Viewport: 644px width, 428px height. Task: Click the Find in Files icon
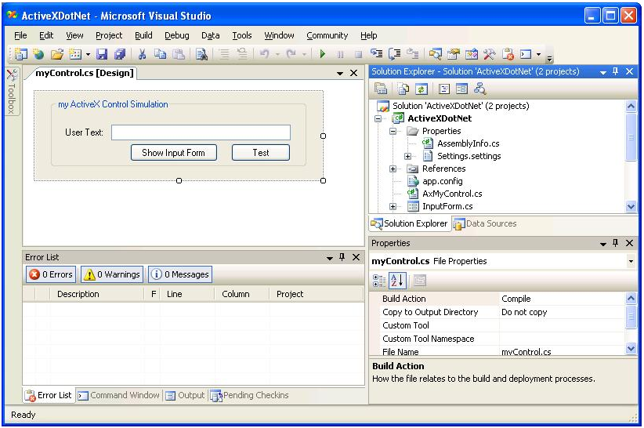tap(201, 54)
